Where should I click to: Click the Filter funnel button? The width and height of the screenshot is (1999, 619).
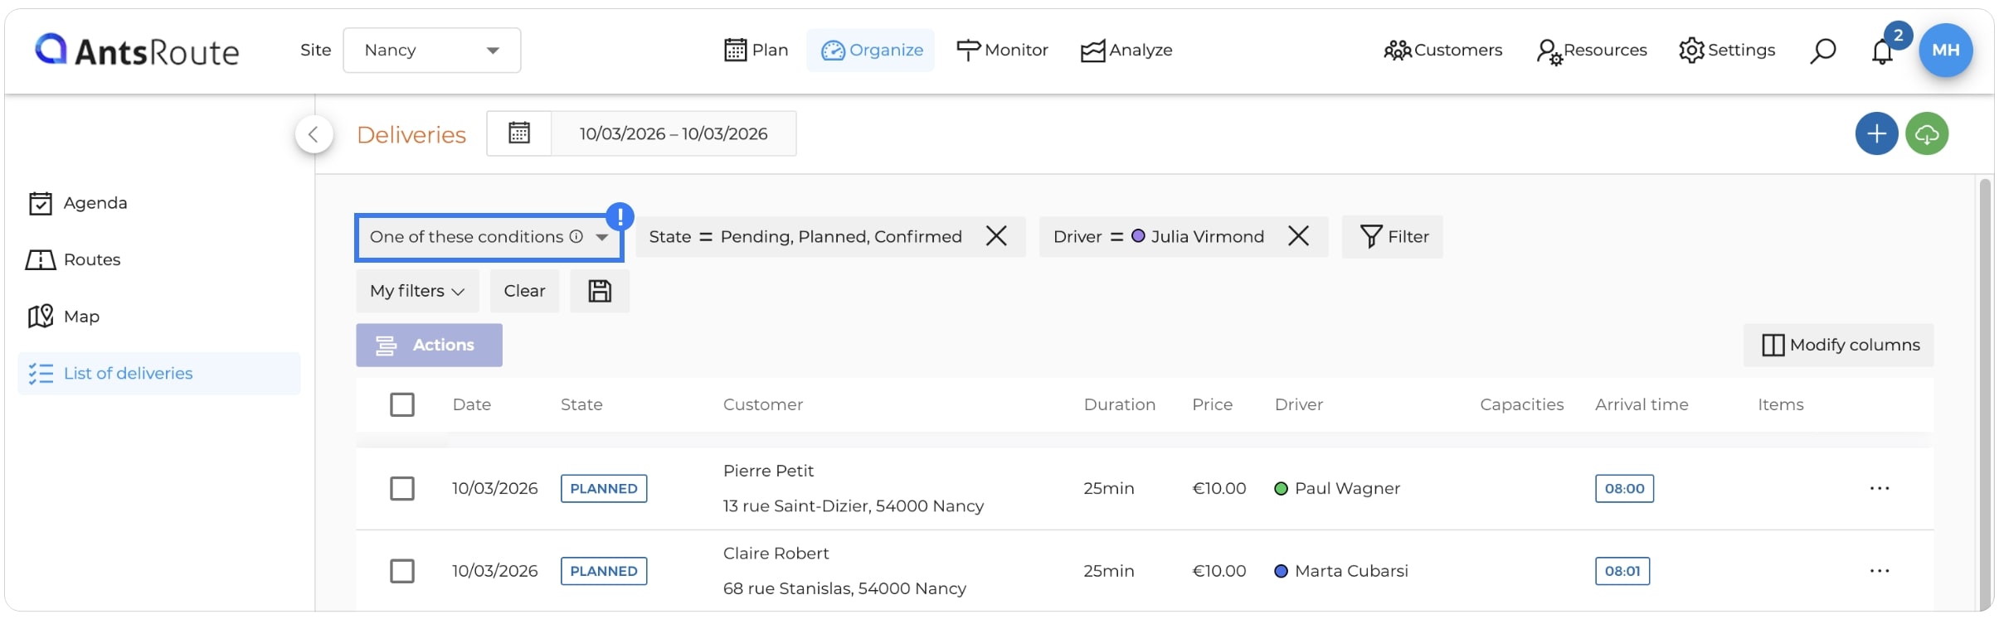(1393, 237)
